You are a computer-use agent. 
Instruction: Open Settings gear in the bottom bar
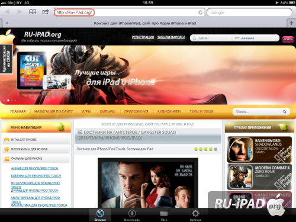click(x=195, y=215)
